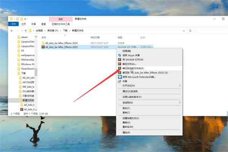The image size is (228, 152).
Task: Click the steam folder icon in sidebar
Action: coord(19,37)
